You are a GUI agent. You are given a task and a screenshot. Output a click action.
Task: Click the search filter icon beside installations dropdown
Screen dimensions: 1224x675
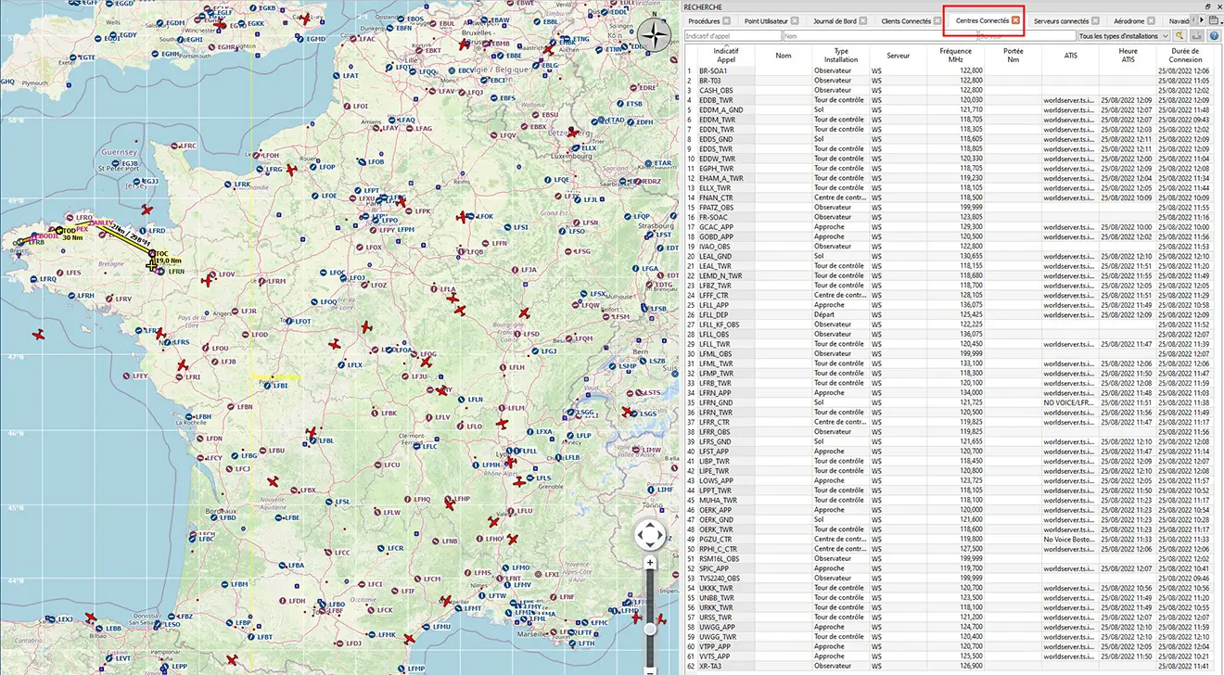click(1179, 36)
